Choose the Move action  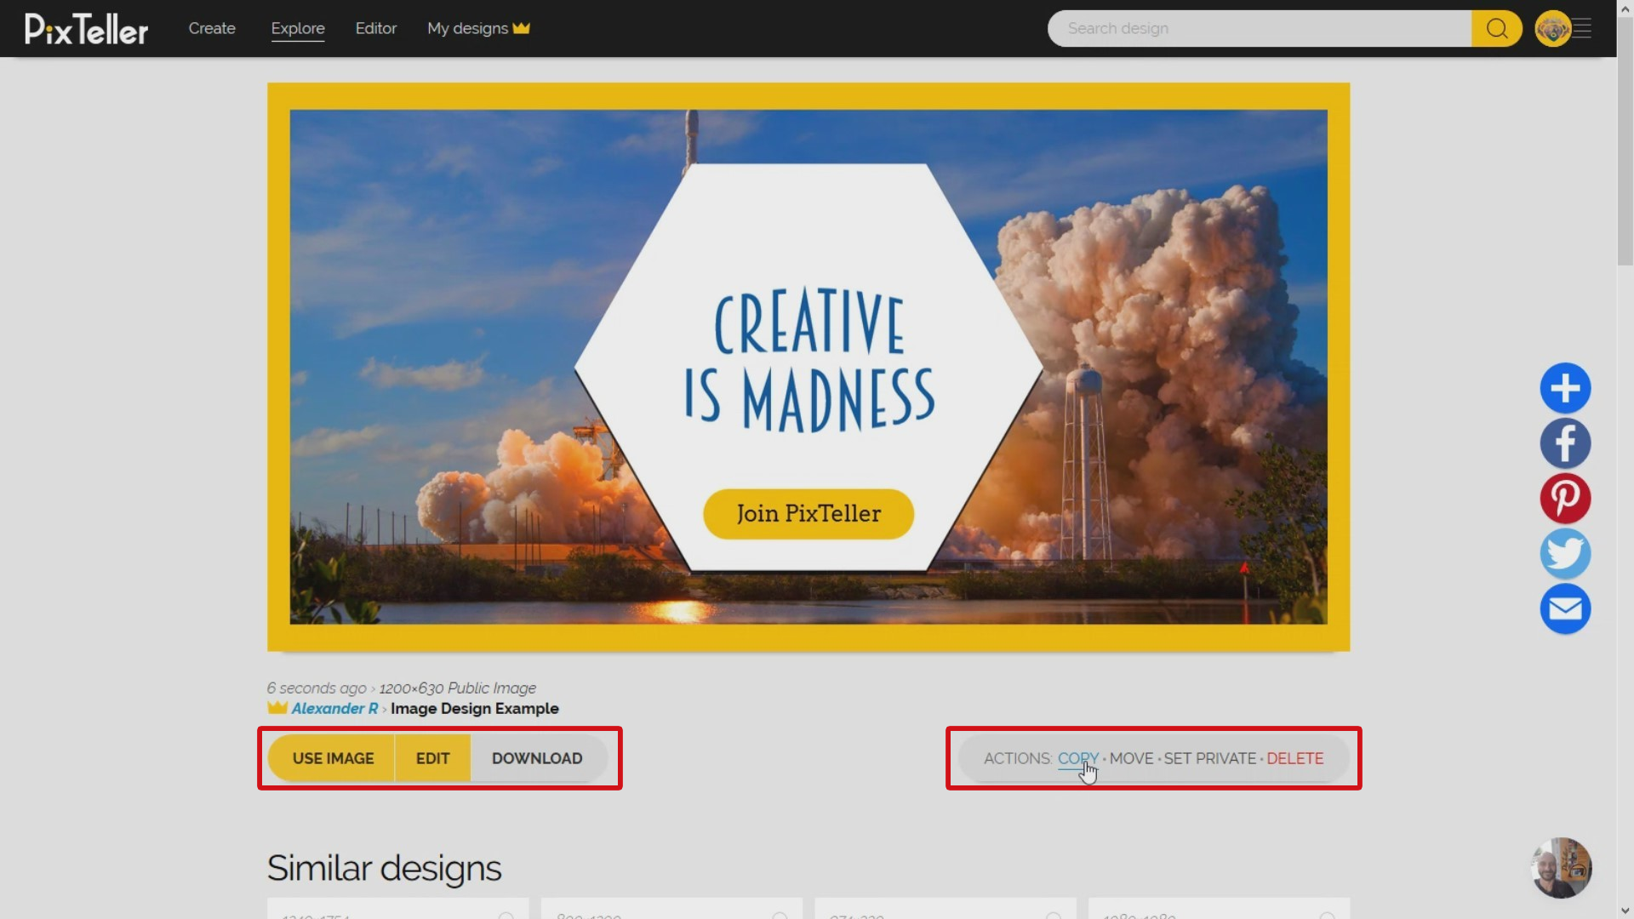click(1131, 758)
